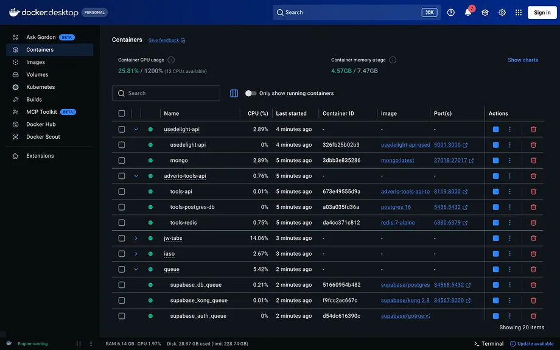Delete the supabase_kong_queue container
The image size is (560, 350).
click(x=533, y=300)
